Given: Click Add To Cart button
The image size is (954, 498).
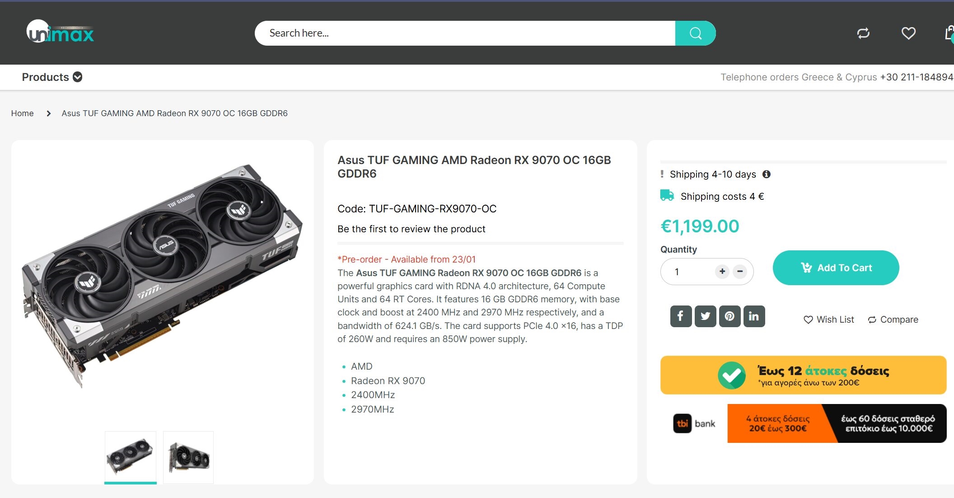Looking at the screenshot, I should click(836, 268).
